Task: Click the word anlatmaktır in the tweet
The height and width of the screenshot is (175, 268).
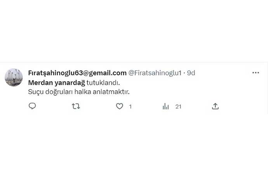Action: (x=111, y=92)
